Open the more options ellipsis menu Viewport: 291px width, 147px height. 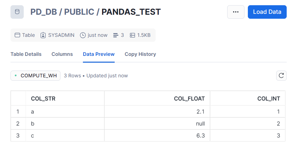point(236,12)
